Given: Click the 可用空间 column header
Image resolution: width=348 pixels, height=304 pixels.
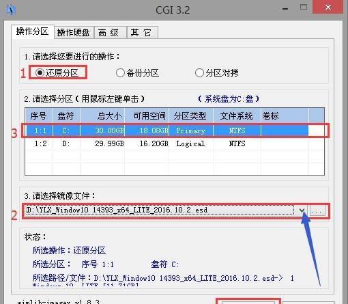Looking at the screenshot, I should coord(147,116).
